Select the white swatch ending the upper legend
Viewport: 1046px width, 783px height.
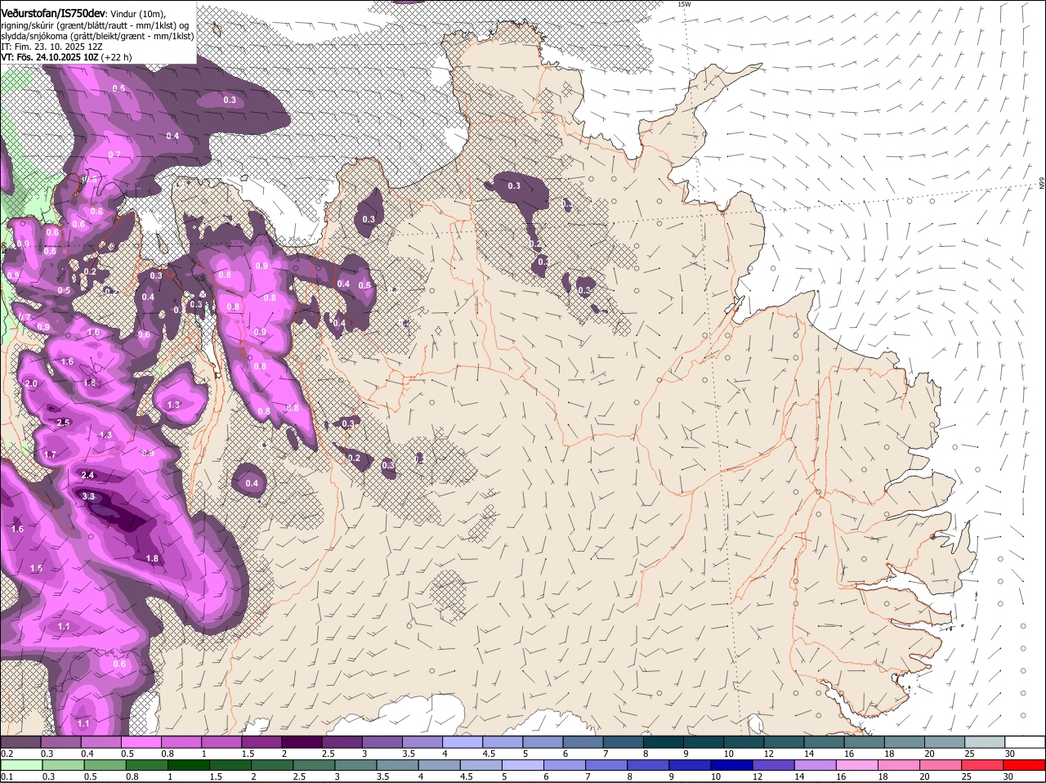(1025, 742)
